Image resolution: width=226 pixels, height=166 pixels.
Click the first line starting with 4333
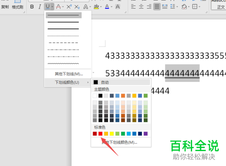click(165, 56)
